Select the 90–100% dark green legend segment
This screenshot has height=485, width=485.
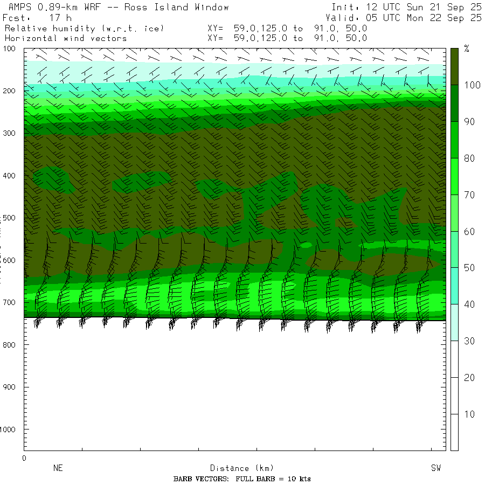coord(454,103)
